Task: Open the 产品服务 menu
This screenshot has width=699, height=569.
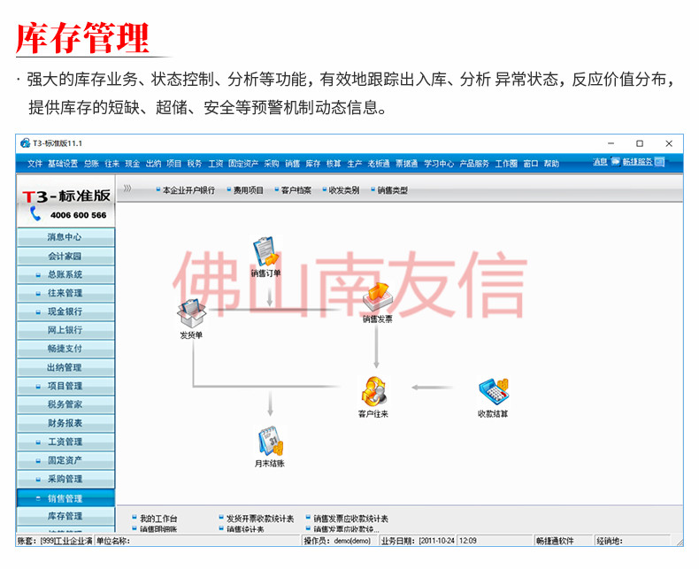Action: (474, 164)
